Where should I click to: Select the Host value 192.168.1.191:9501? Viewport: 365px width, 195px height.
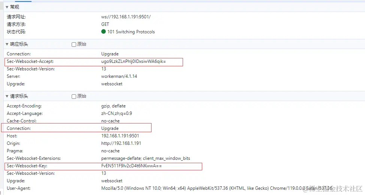pos(120,136)
